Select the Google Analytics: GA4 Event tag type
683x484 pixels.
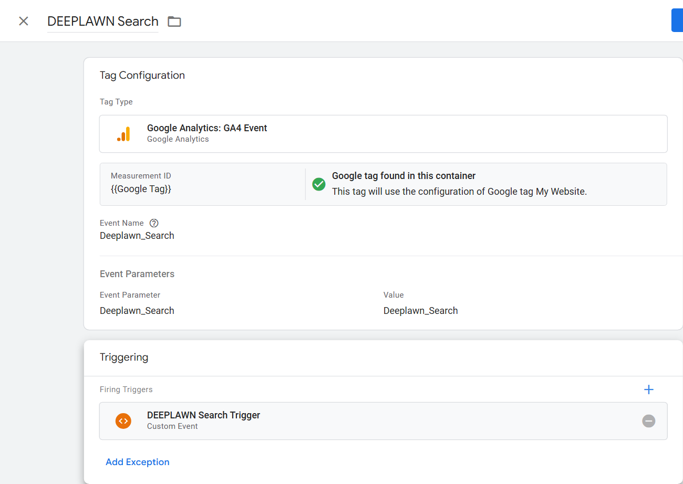[x=384, y=134]
